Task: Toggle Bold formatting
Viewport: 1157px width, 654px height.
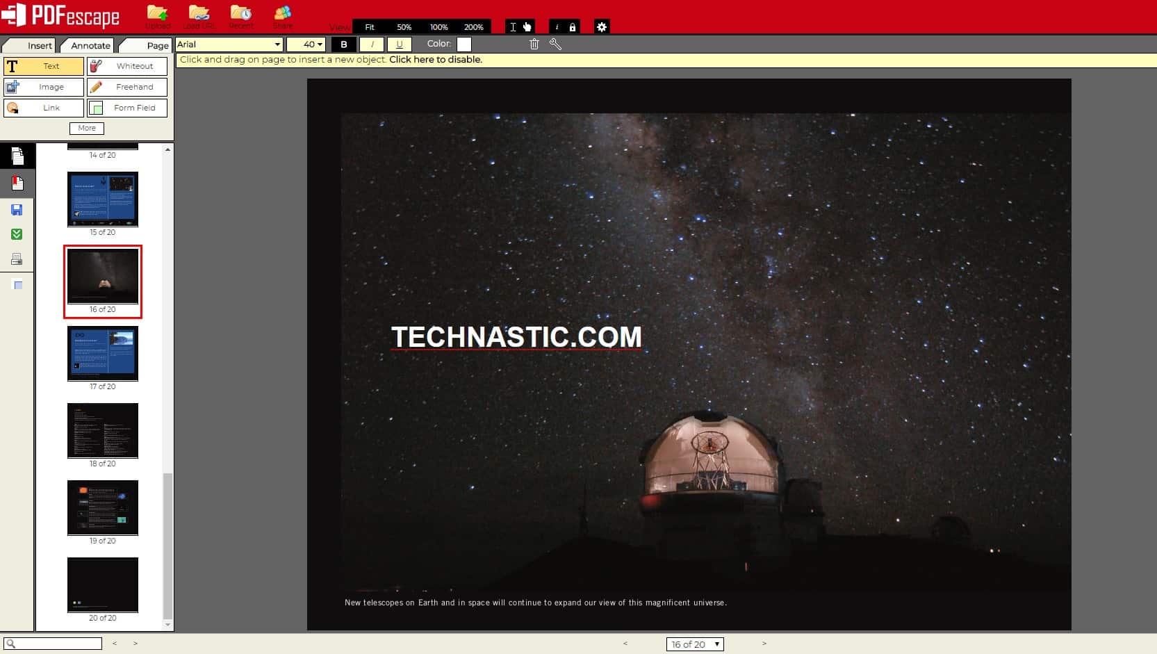Action: (344, 44)
